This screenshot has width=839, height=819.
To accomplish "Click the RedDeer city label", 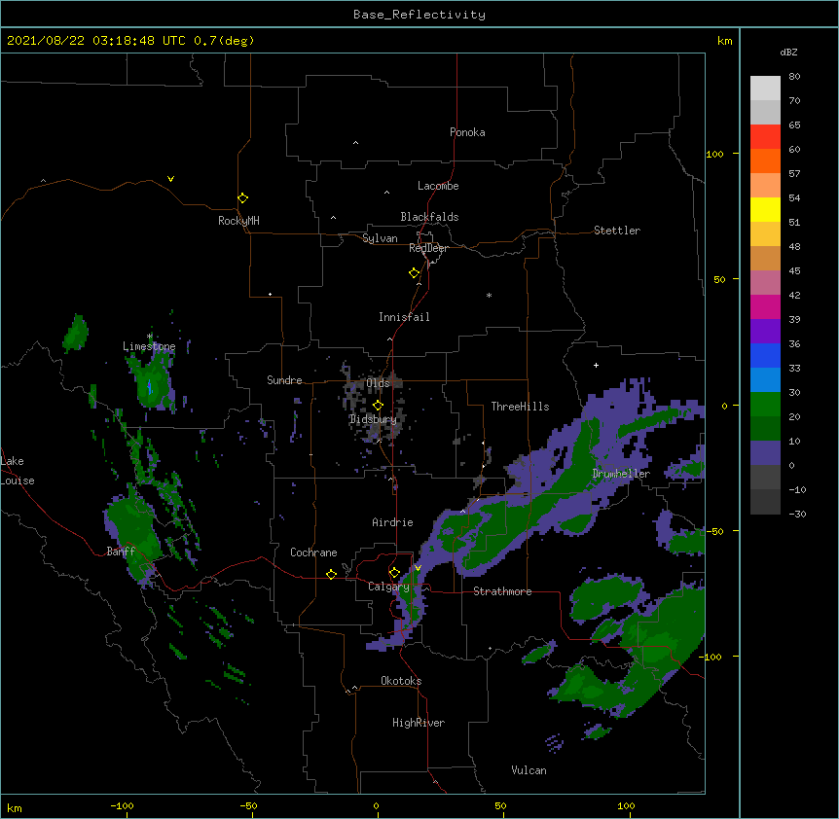I will (x=428, y=248).
